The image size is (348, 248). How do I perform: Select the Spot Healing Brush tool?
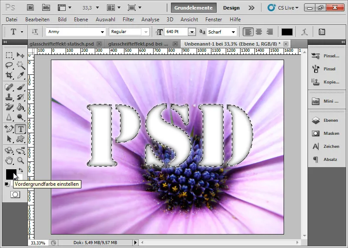pyautogui.click(x=9, y=87)
